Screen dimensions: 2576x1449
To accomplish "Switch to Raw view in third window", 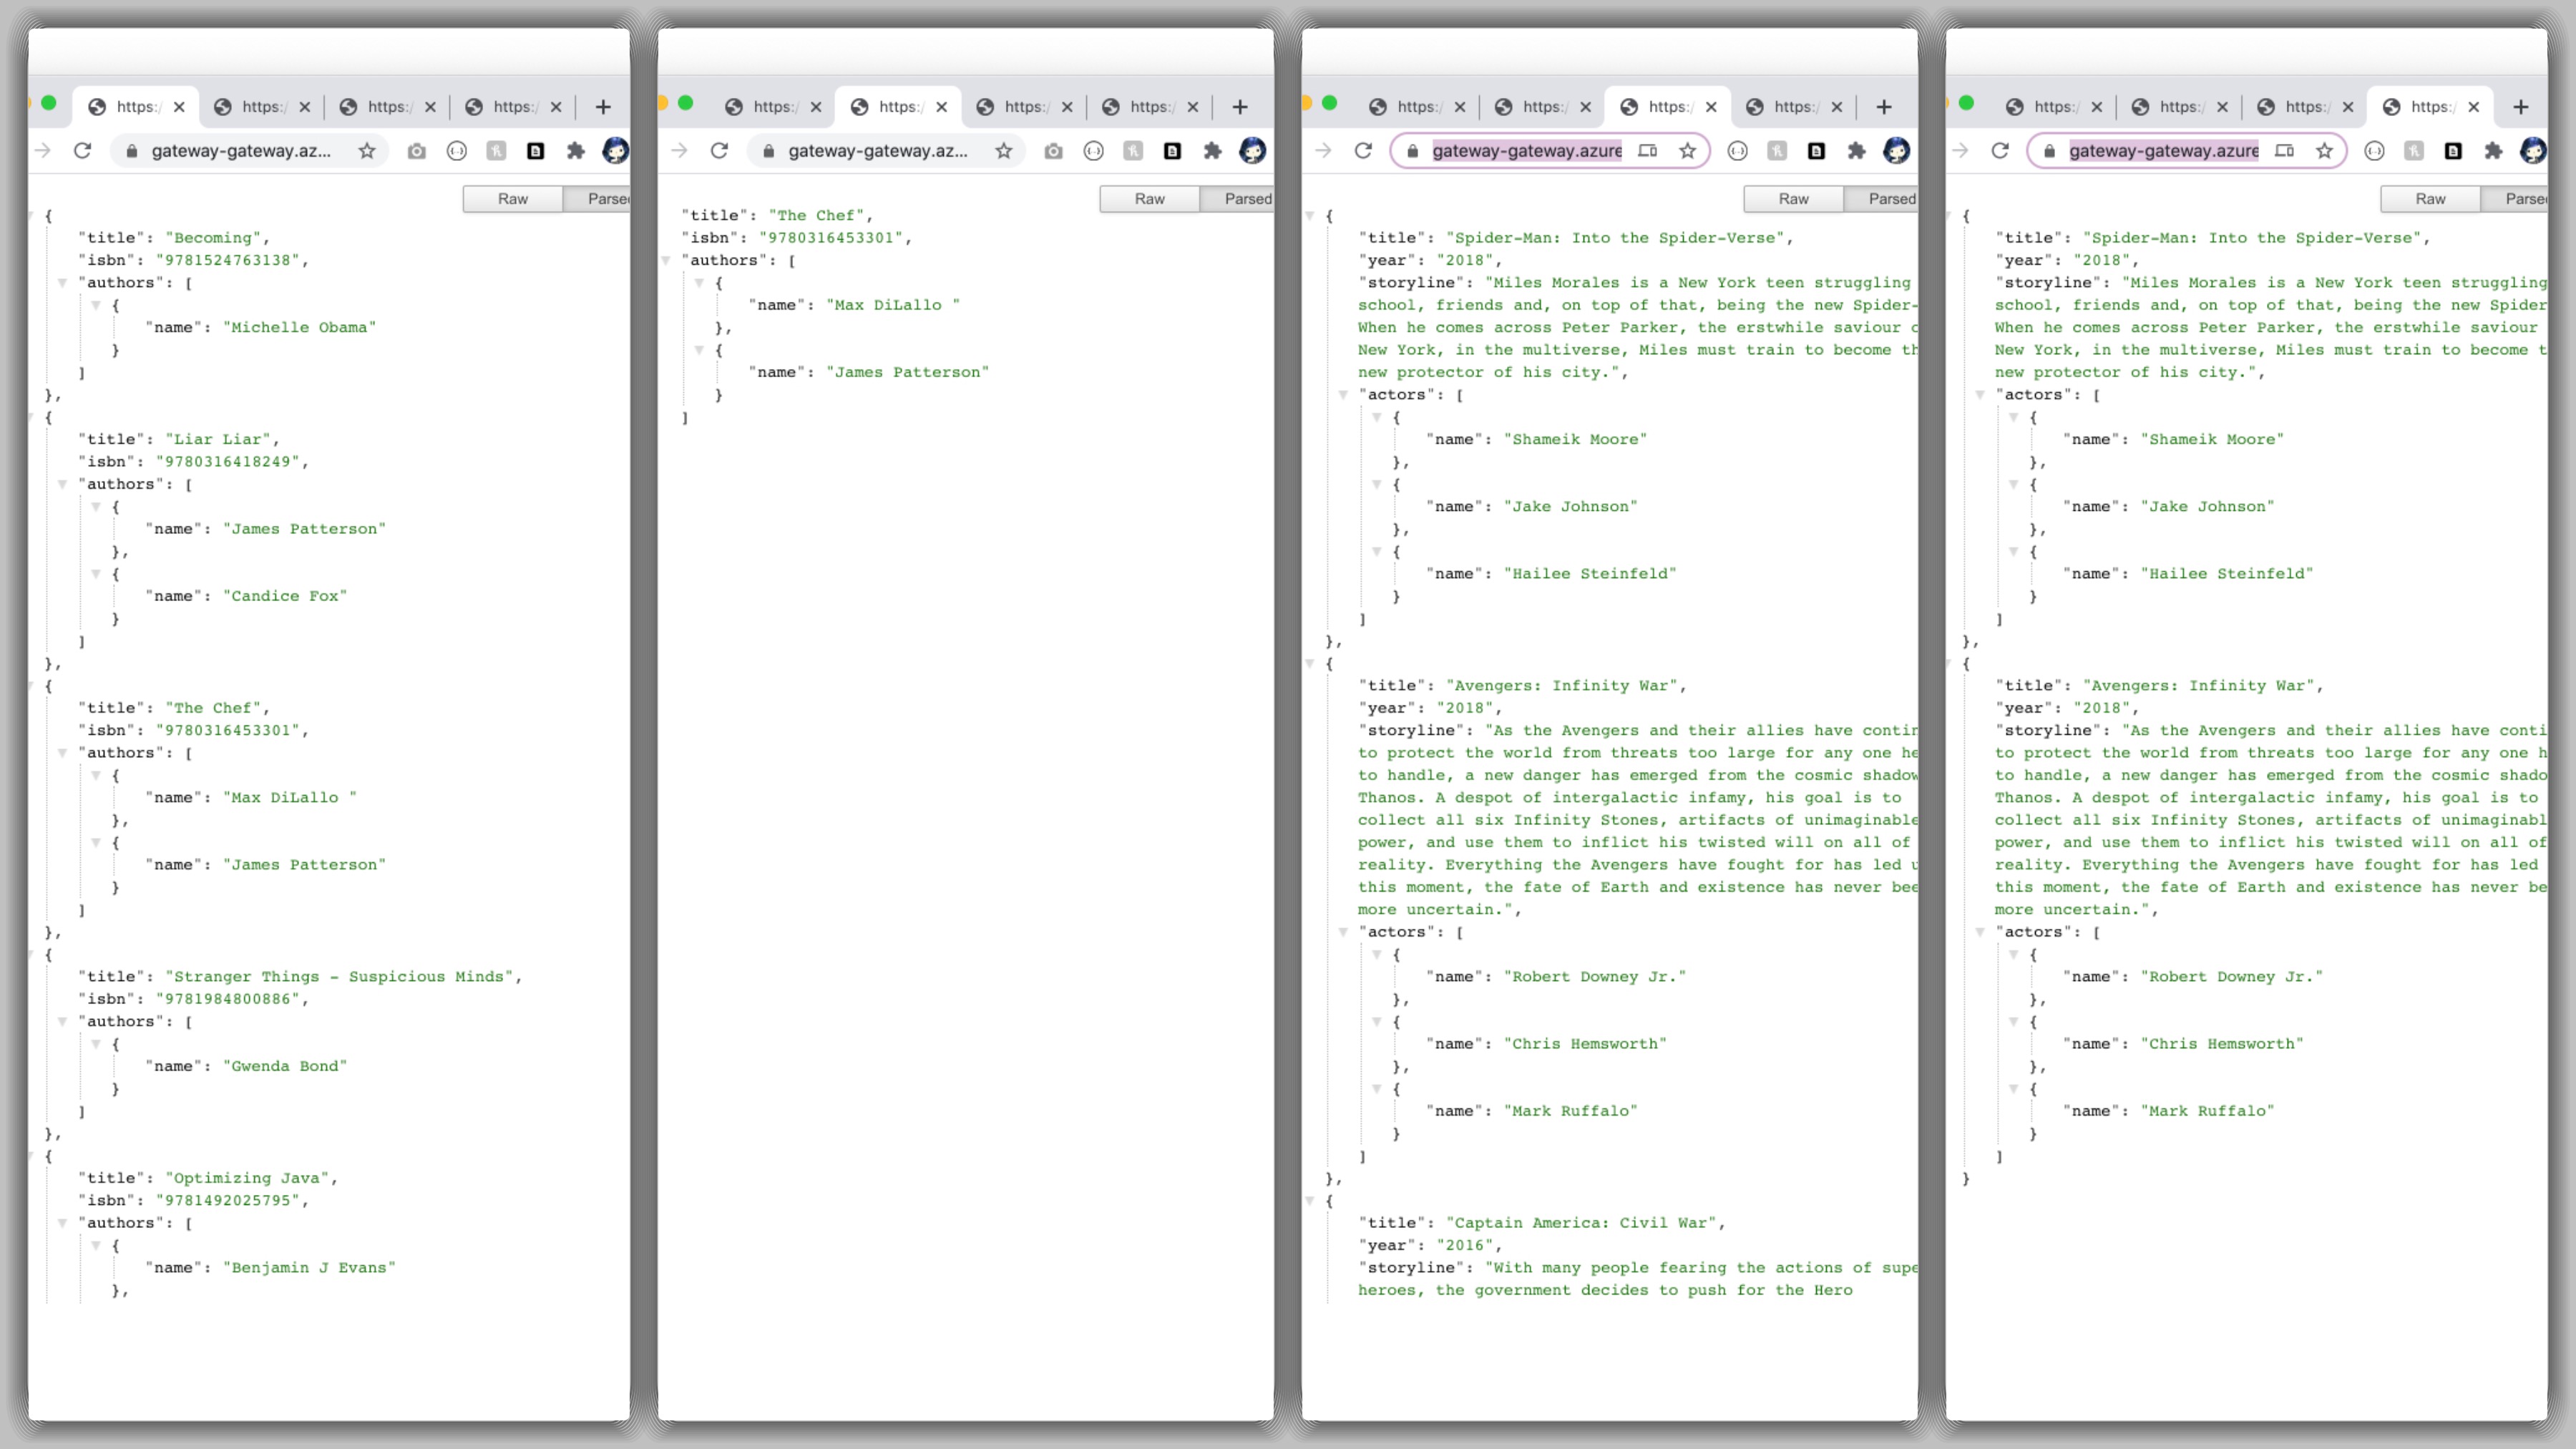I will pos(1793,199).
